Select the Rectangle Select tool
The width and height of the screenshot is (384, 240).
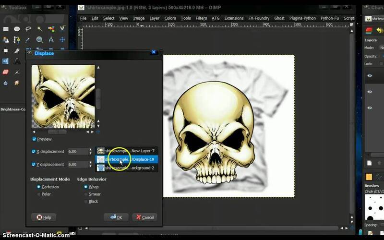(x=6, y=29)
